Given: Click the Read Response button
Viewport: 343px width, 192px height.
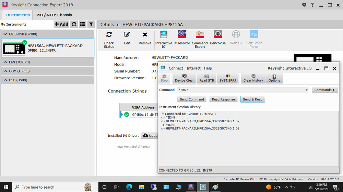Looking at the screenshot, I should [x=223, y=99].
